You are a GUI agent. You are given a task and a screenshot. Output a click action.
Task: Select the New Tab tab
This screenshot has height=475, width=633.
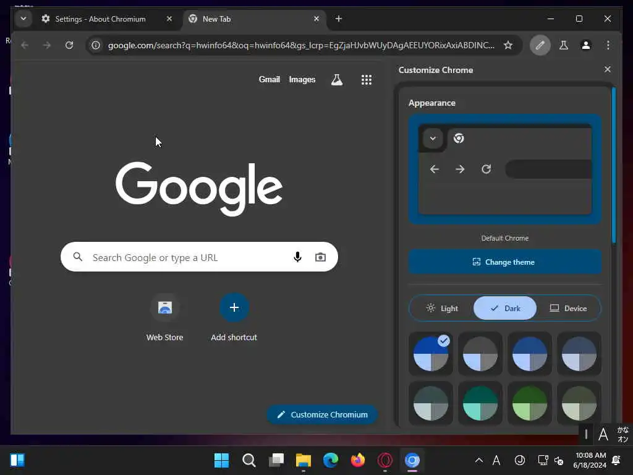pos(254,19)
